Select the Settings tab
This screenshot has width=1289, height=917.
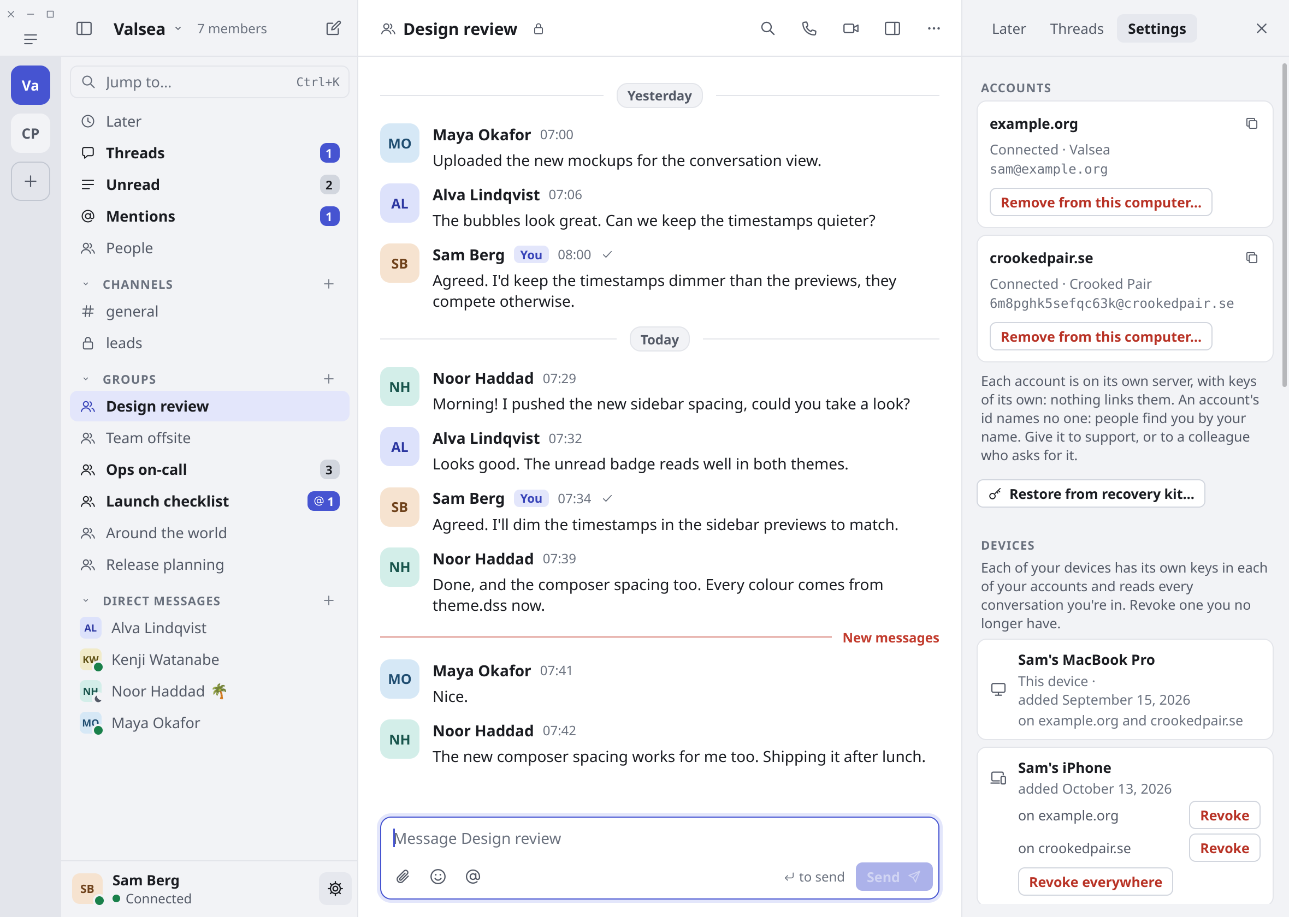point(1156,29)
